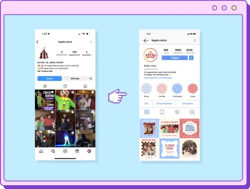
Task: Open the vertical dots menu on right profile
Action: (195, 40)
